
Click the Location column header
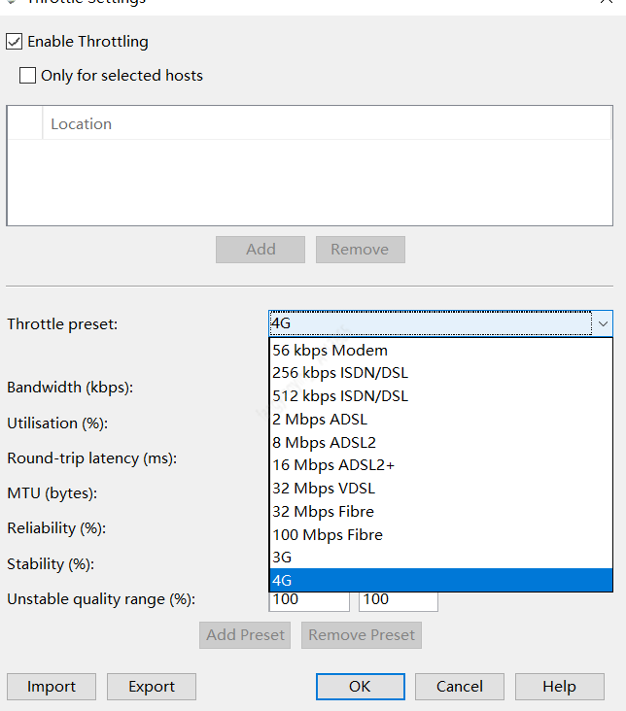point(327,123)
